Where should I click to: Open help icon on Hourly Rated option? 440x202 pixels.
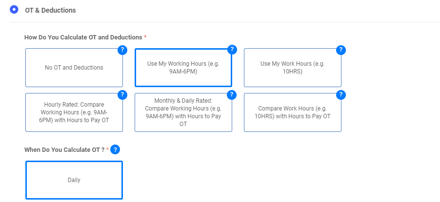tap(122, 94)
